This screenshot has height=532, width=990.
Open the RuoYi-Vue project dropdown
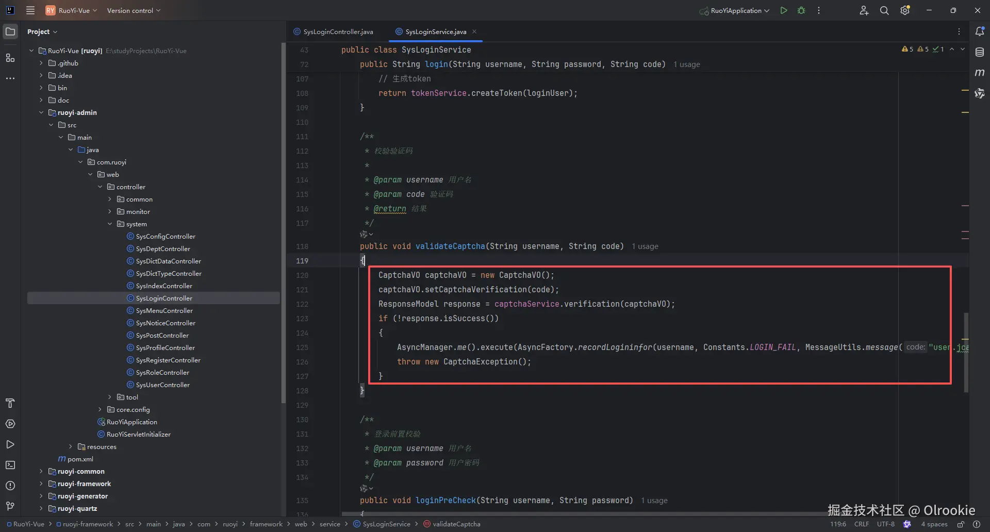click(x=71, y=10)
